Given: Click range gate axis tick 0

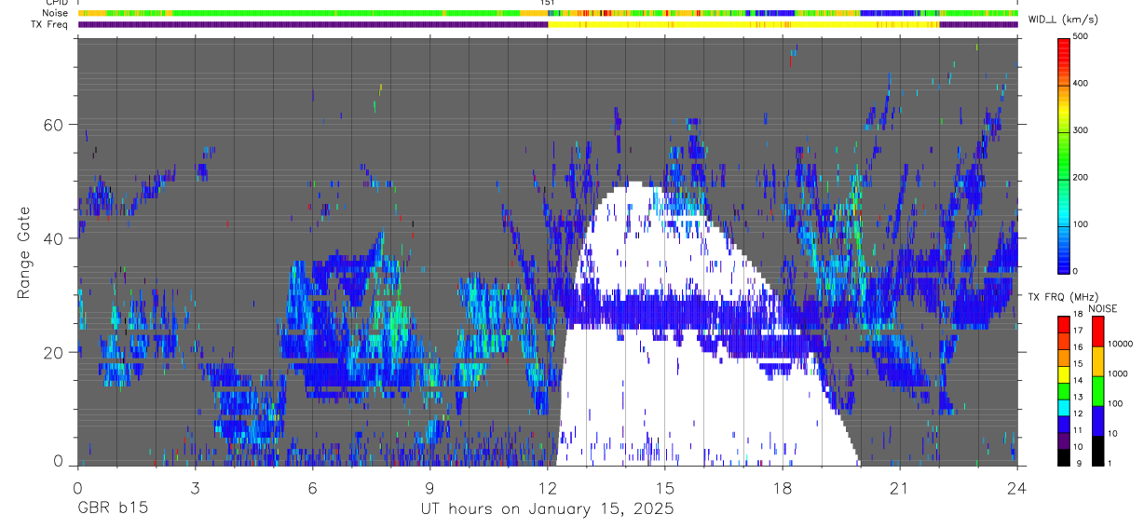Looking at the screenshot, I should pos(59,461).
